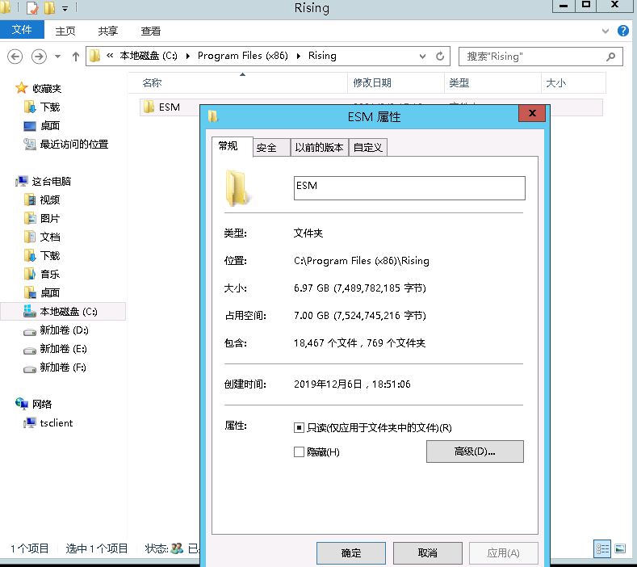
Task: Click the ESM folder name field
Action: point(409,187)
